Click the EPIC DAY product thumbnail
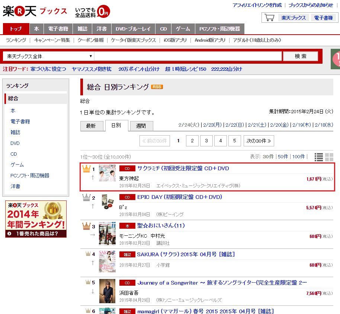This screenshot has height=314, width=340. (x=107, y=202)
